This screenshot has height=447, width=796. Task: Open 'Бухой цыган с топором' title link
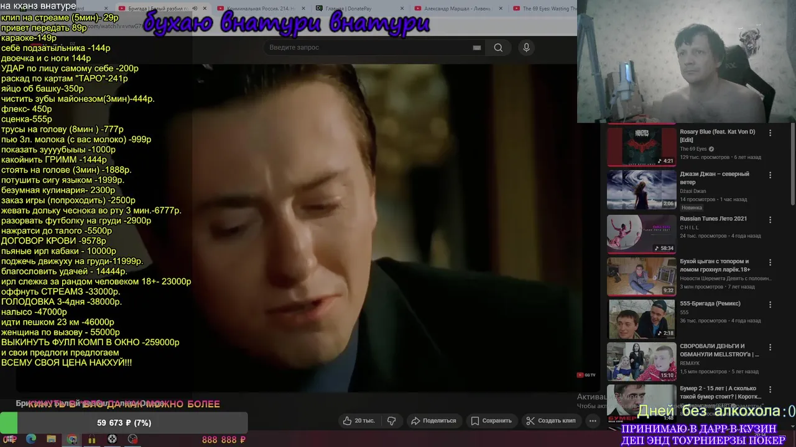click(x=715, y=266)
